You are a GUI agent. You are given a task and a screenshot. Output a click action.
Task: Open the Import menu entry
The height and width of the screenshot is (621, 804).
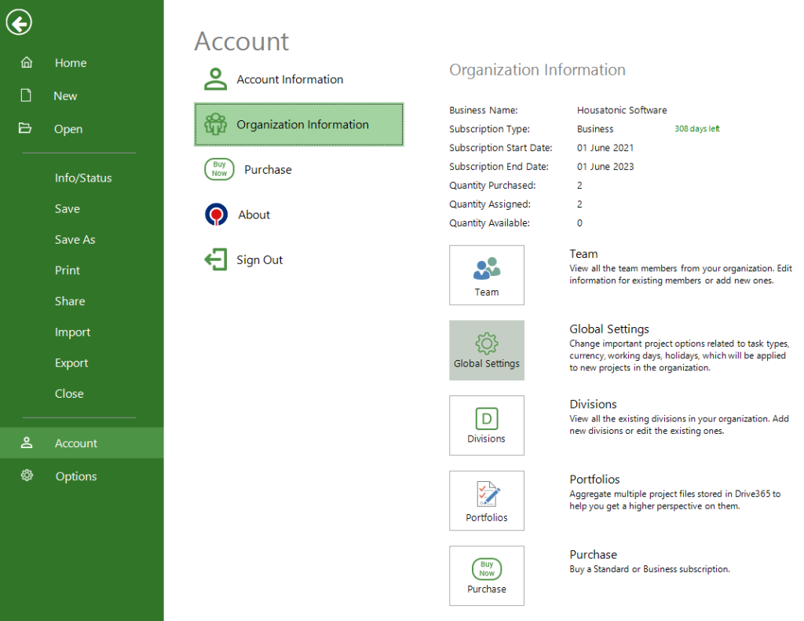click(x=72, y=332)
